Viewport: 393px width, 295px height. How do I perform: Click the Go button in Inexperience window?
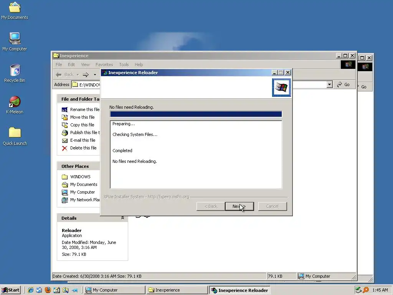(x=343, y=85)
